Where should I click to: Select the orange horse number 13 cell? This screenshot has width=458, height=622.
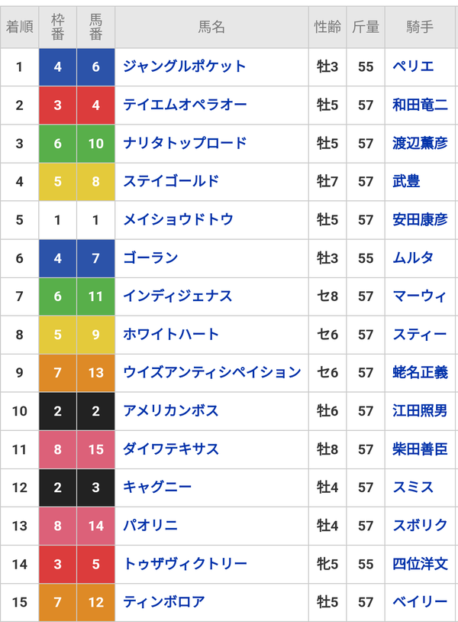[96, 372]
